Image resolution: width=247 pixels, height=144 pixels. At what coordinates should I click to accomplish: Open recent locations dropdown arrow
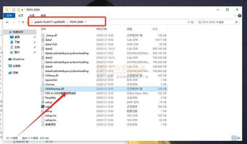coord(19,22)
